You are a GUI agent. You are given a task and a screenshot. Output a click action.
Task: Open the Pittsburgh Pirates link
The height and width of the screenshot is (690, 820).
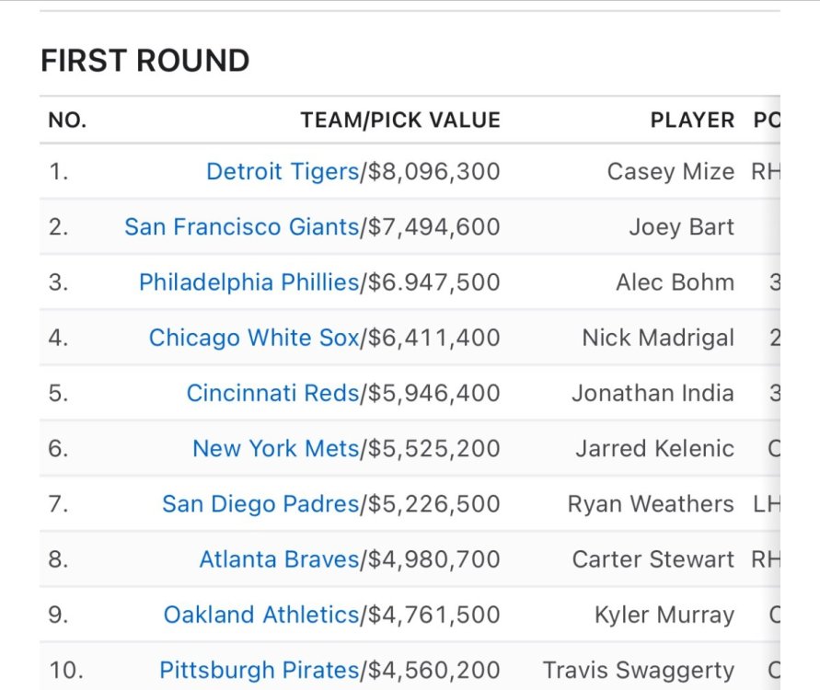click(x=259, y=671)
